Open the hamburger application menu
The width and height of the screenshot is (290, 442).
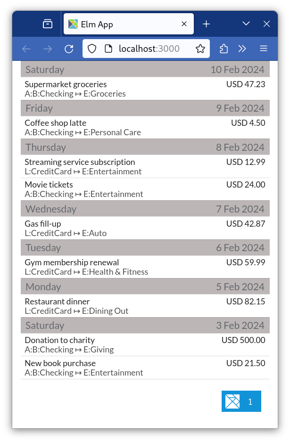(264, 49)
